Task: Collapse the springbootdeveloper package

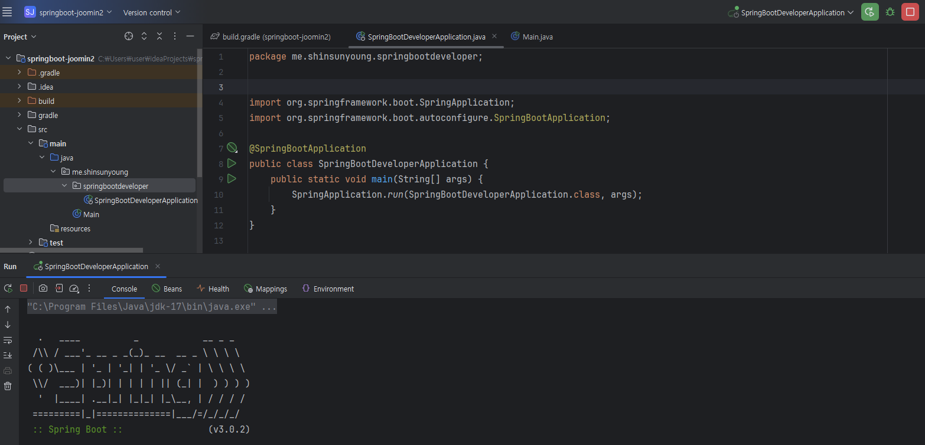Action: [64, 186]
